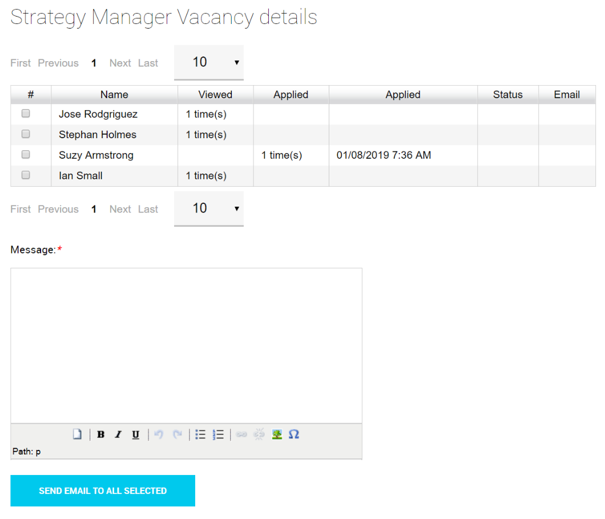Click the wide Applied date column header
This screenshot has height=519, width=605.
pyautogui.click(x=403, y=95)
